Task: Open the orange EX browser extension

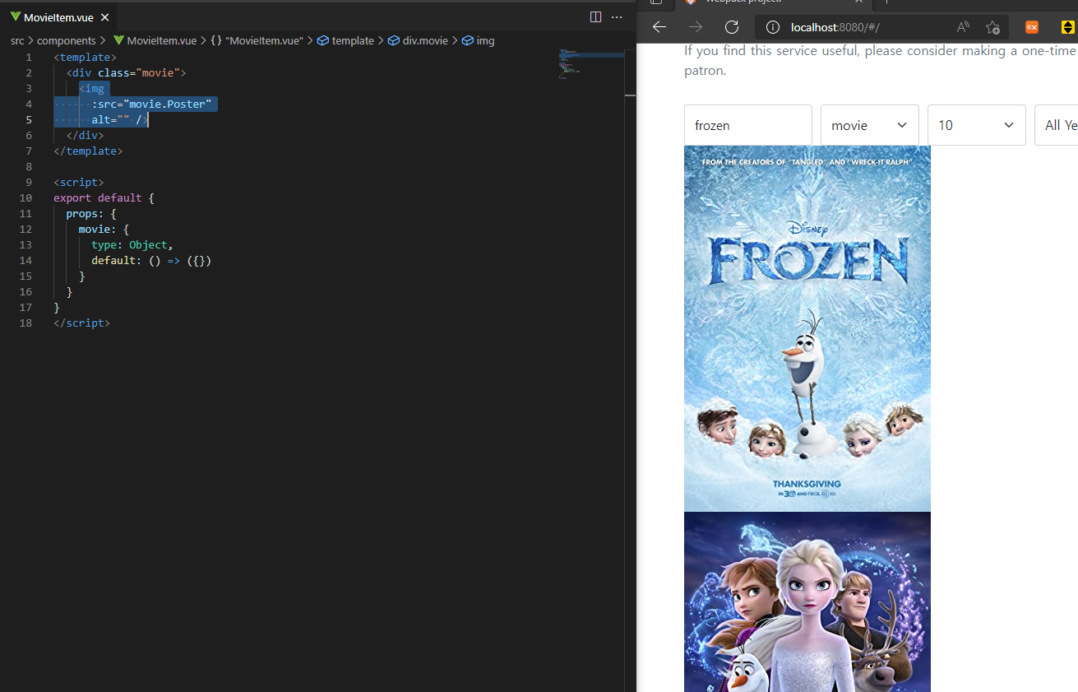Action: (x=1032, y=27)
